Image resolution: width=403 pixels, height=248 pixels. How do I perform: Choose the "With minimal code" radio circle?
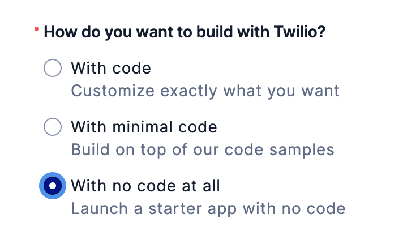click(x=53, y=127)
